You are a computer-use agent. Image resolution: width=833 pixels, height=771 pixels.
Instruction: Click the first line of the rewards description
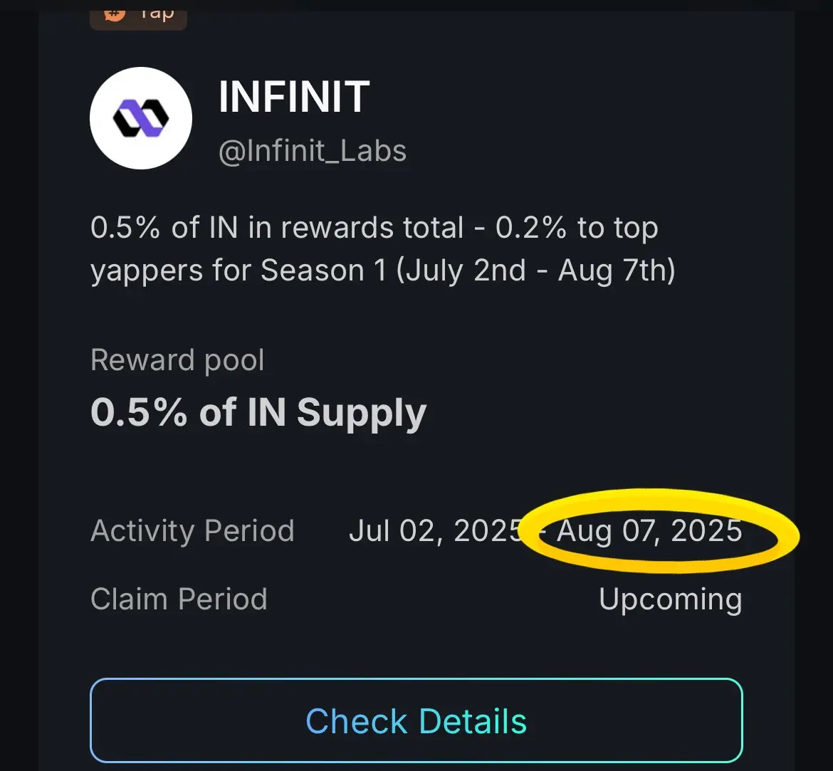[374, 228]
